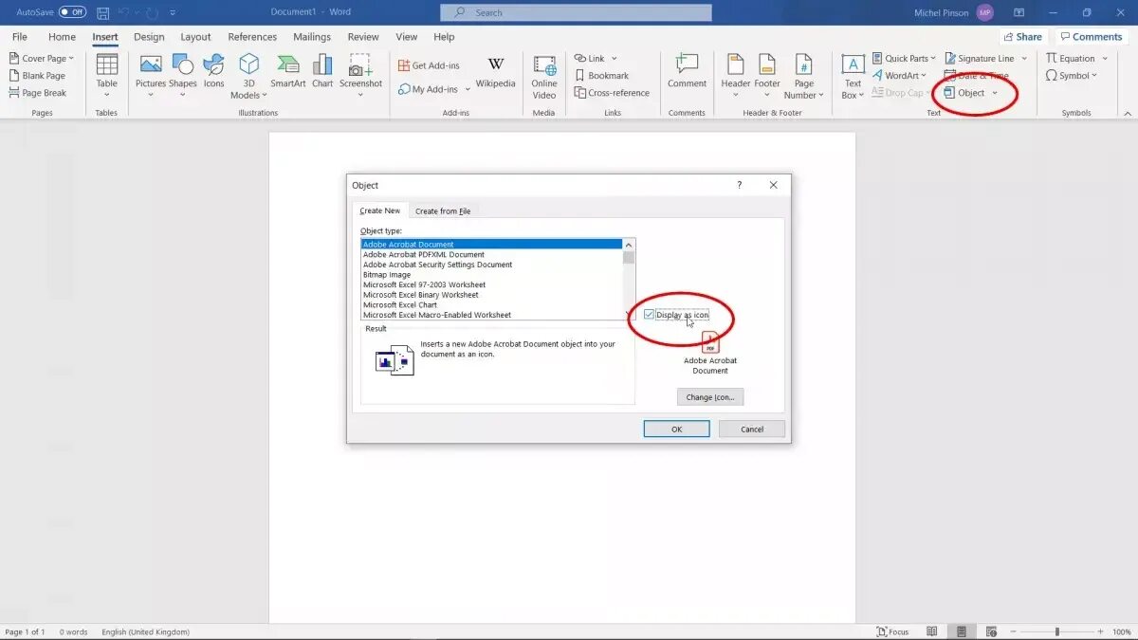
Task: Take a Screenshot via ribbon
Action: [x=360, y=76]
